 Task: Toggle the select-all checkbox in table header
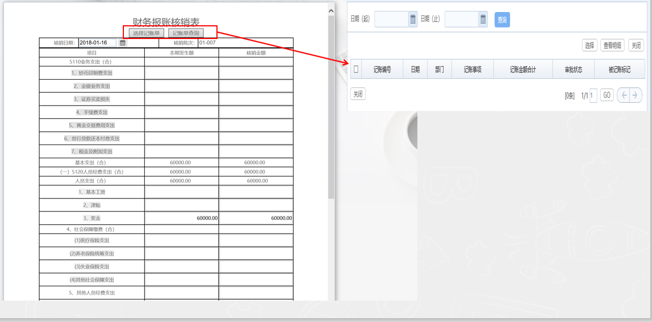pos(356,69)
